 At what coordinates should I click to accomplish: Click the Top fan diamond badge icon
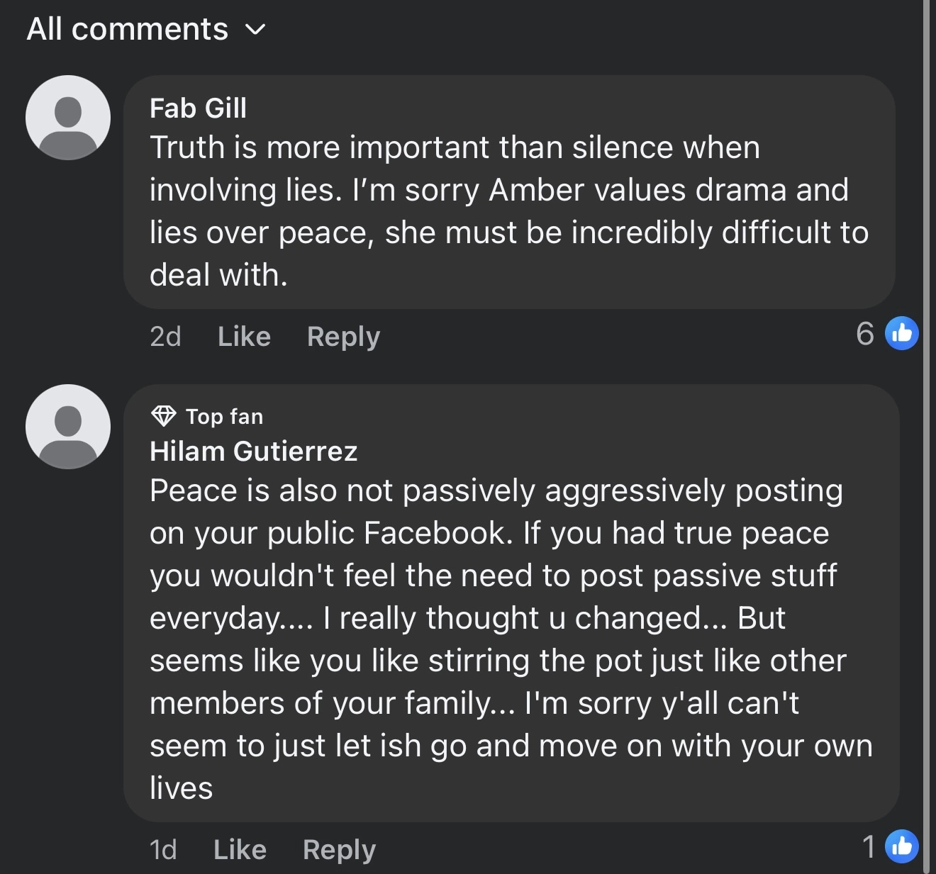164,416
